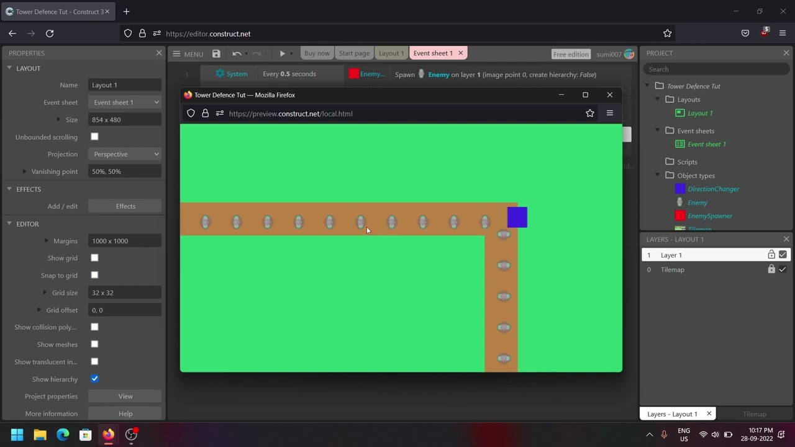Toggle the lock on Layer 1
The height and width of the screenshot is (447, 795).
point(771,255)
